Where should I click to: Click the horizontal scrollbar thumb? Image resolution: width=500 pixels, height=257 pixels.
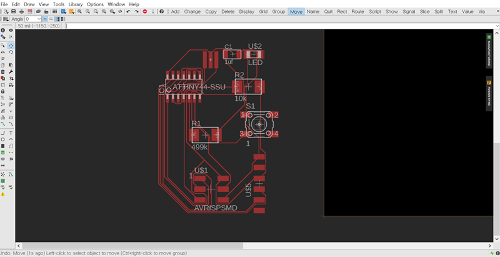(x=132, y=246)
